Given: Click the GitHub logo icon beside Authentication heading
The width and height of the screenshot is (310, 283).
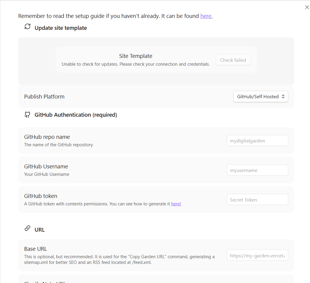Looking at the screenshot, I should [x=27, y=115].
